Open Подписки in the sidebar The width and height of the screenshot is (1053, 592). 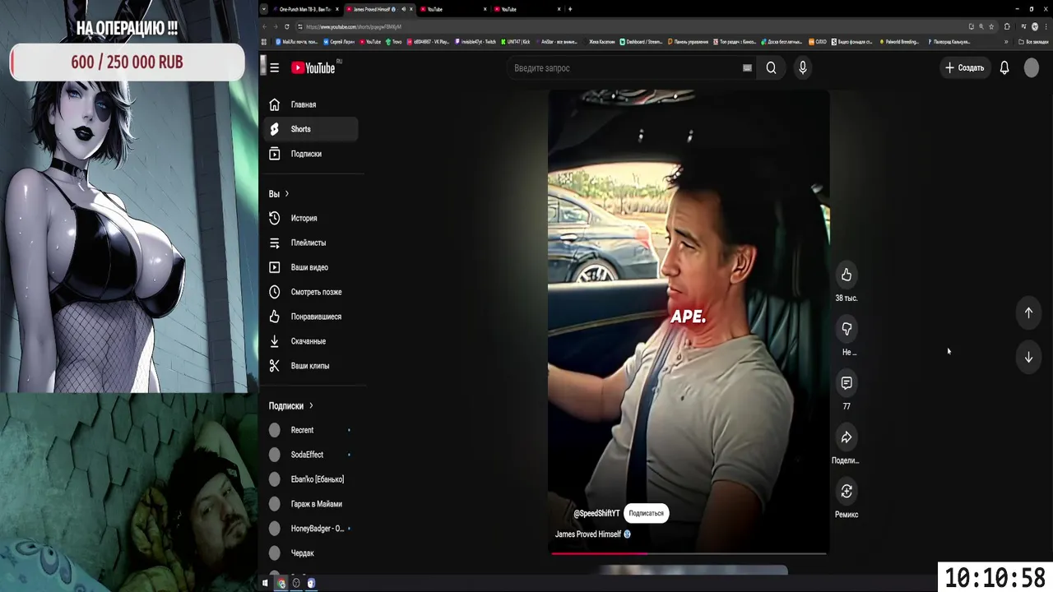311,154
